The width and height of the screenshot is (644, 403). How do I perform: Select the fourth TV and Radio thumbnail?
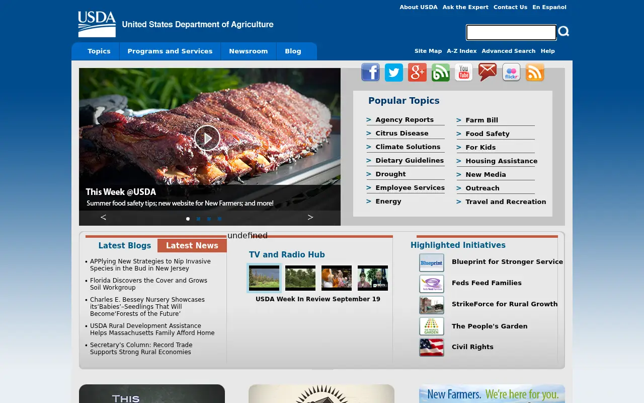point(373,278)
